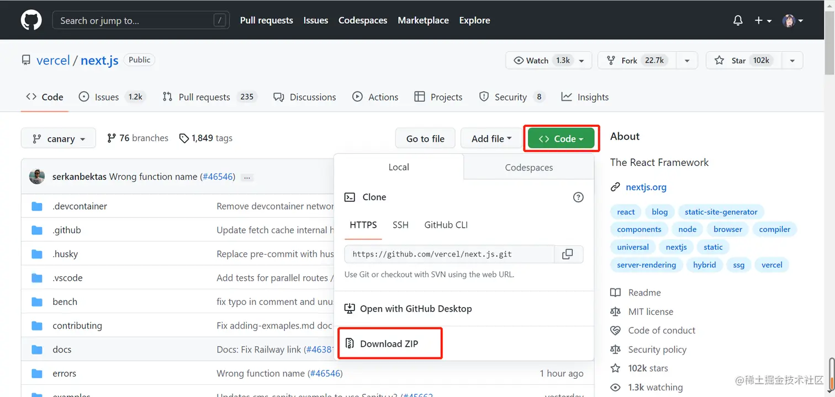Select the HTTPS clone option
The height and width of the screenshot is (397, 835).
tap(363, 225)
